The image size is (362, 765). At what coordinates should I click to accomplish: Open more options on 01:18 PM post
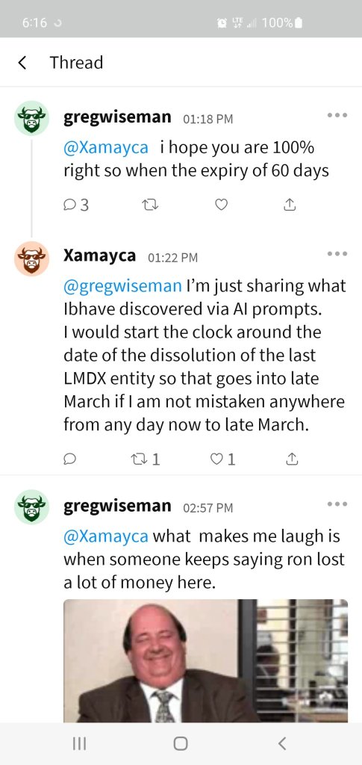click(x=337, y=115)
